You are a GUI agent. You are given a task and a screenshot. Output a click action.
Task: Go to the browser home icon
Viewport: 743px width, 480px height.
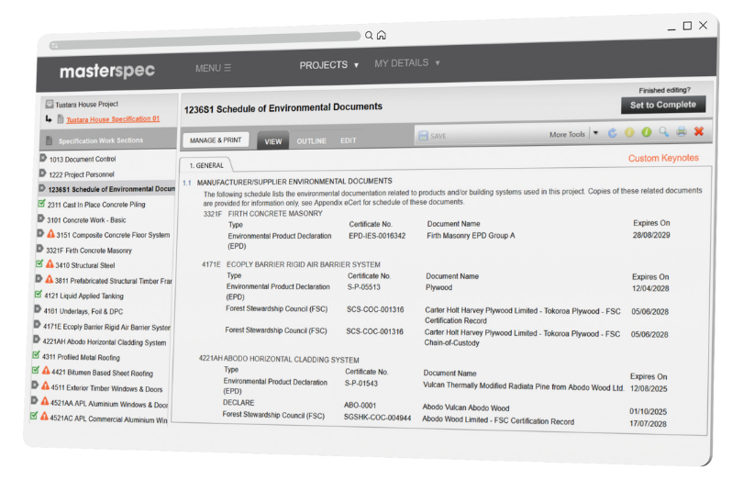(382, 35)
